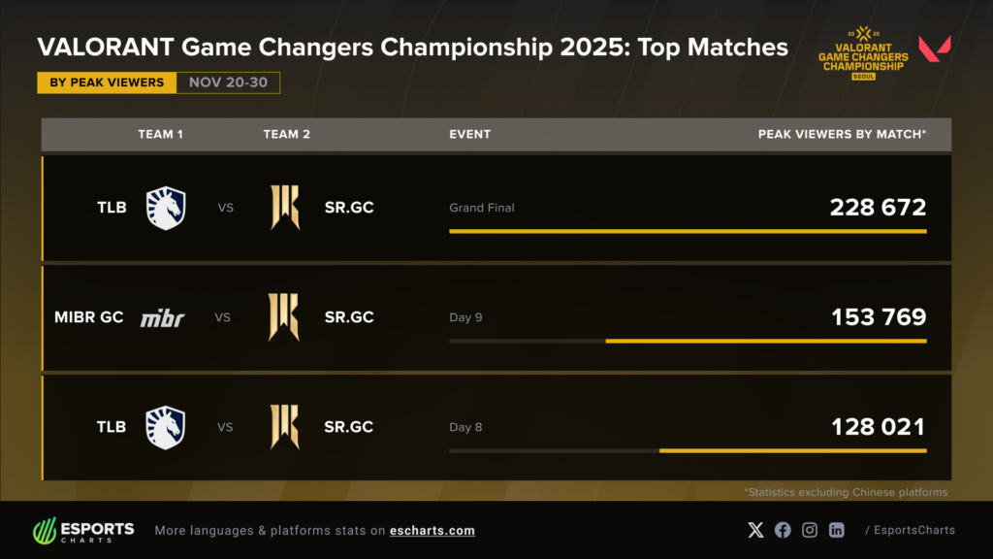The image size is (993, 559).
Task: Click the / EsportsCharts handle text
Action: (x=909, y=530)
